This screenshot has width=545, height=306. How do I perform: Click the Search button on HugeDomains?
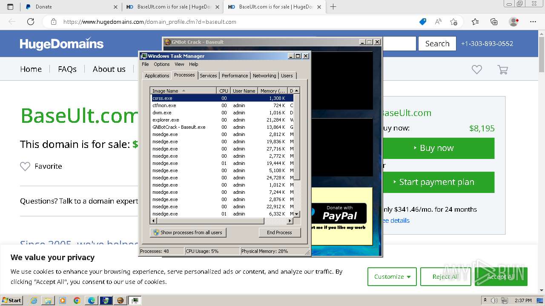tap(437, 43)
